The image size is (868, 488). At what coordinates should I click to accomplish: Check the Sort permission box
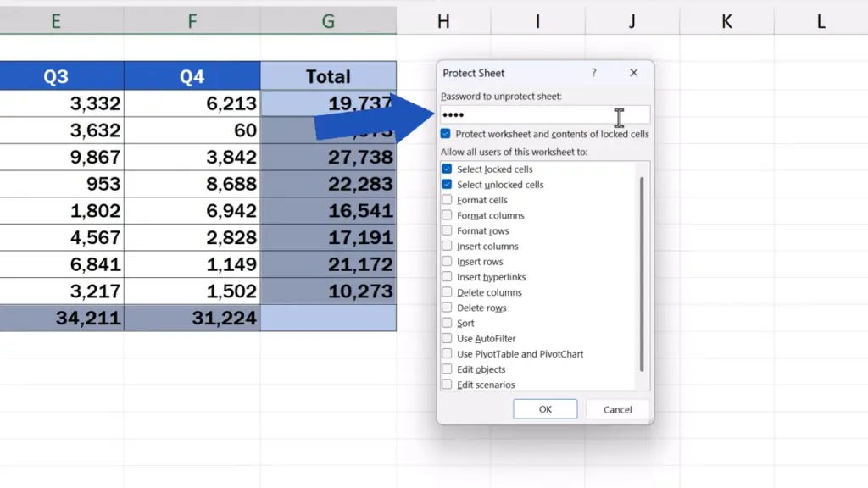[x=448, y=323]
